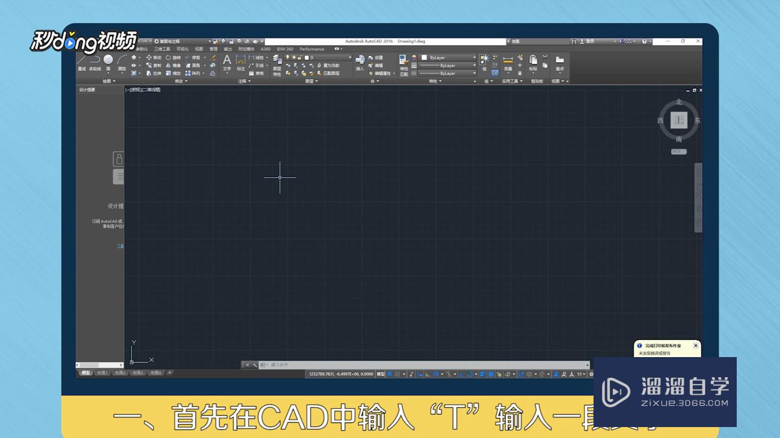Screen dimensions: 780x438
Task: Select the 标注 (Dimension) tool
Action: [241, 63]
